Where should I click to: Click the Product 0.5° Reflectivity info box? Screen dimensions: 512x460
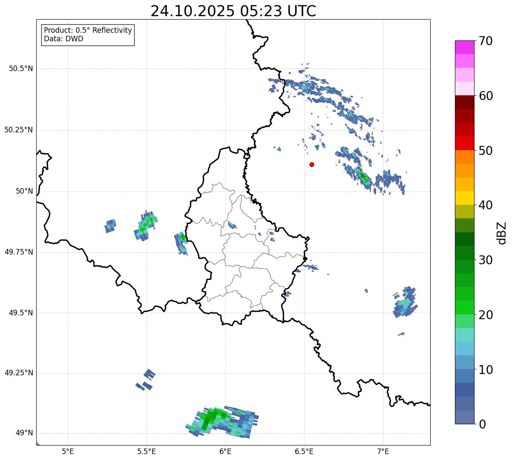pyautogui.click(x=88, y=35)
